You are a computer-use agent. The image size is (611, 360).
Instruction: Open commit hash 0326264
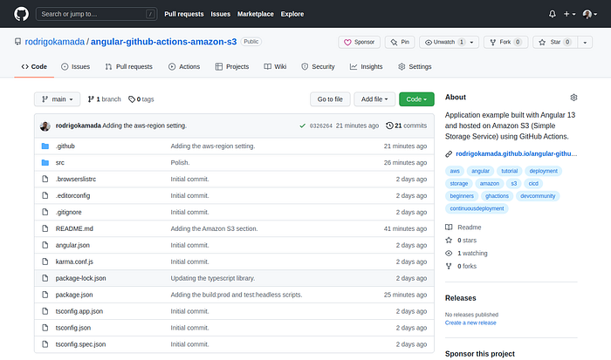(321, 126)
